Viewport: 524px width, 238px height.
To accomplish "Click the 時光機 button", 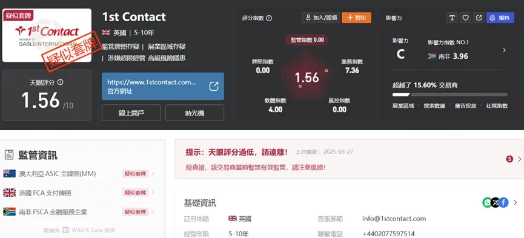I will click(194, 113).
